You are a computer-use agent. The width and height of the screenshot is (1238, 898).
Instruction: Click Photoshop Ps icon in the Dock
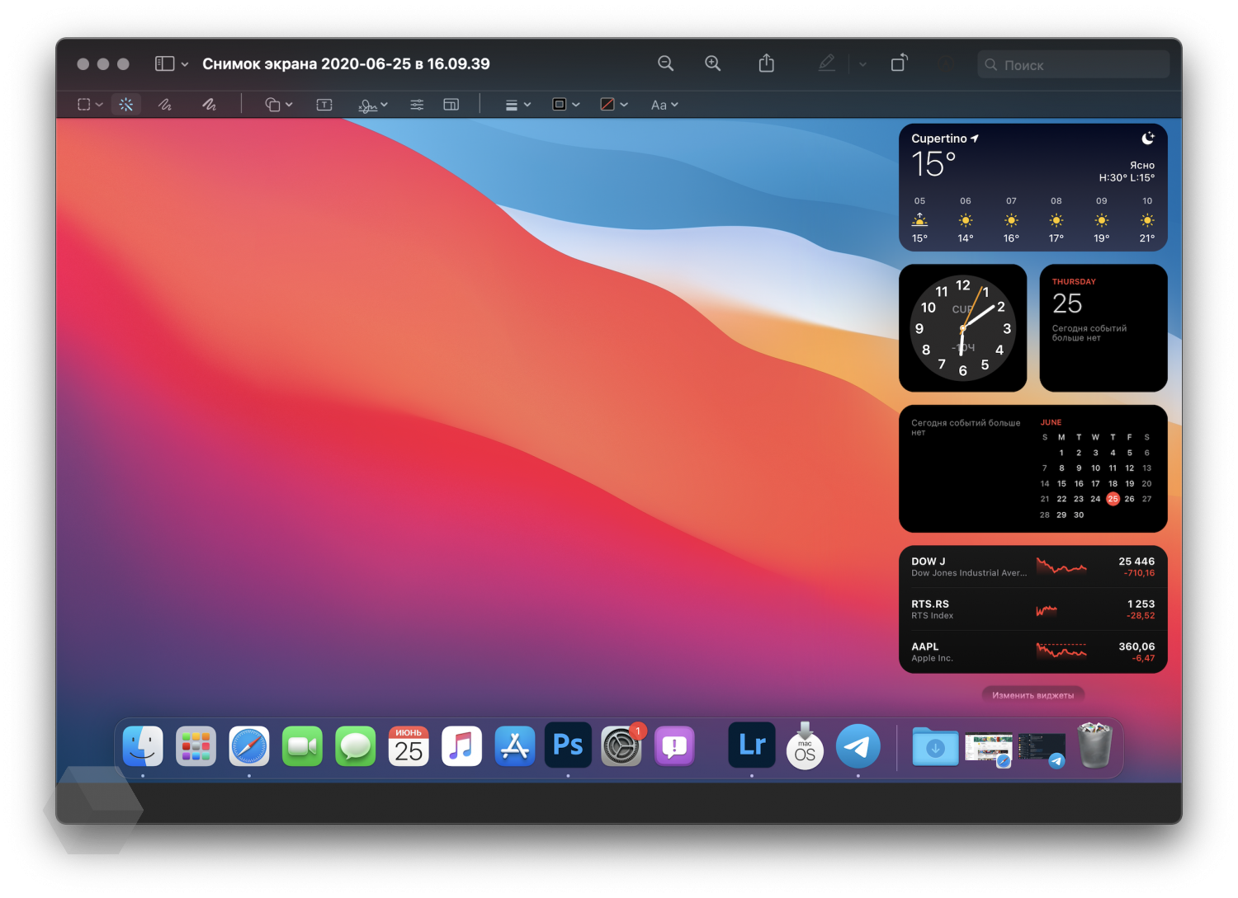[x=568, y=745]
